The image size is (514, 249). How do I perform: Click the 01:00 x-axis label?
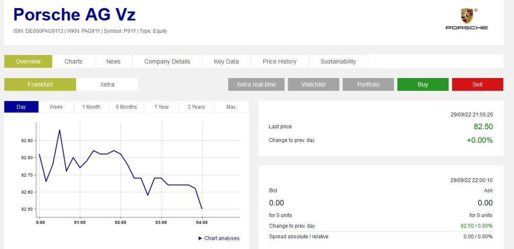pos(80,222)
